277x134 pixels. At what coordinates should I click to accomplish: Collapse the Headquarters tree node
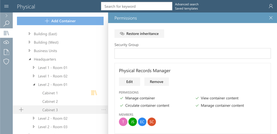tap(30, 59)
